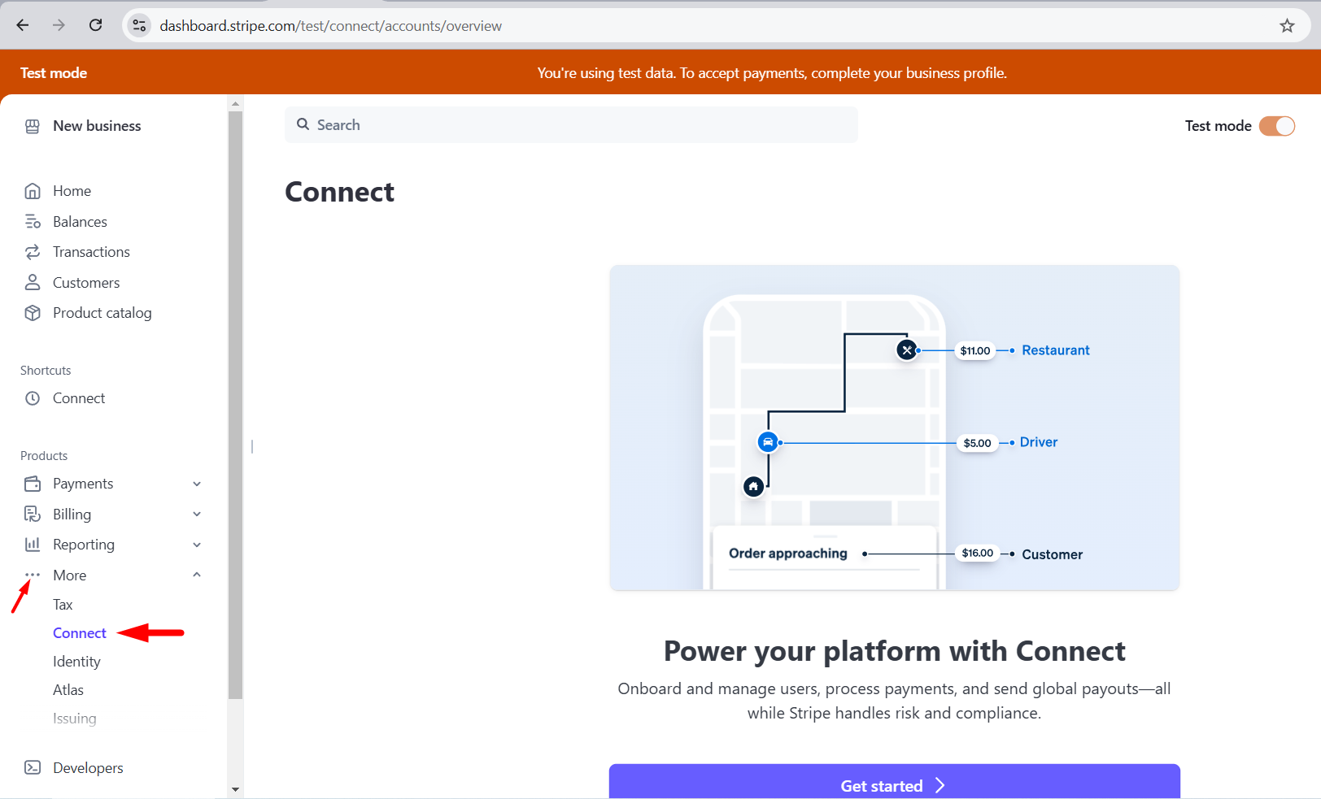Image resolution: width=1321 pixels, height=799 pixels.
Task: Click the Transactions arrows icon
Action: click(33, 252)
